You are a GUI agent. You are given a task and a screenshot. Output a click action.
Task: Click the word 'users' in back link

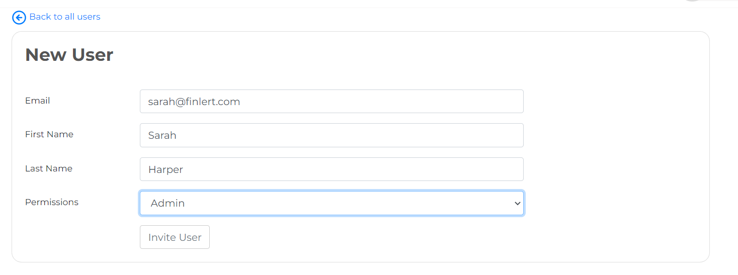click(x=89, y=17)
